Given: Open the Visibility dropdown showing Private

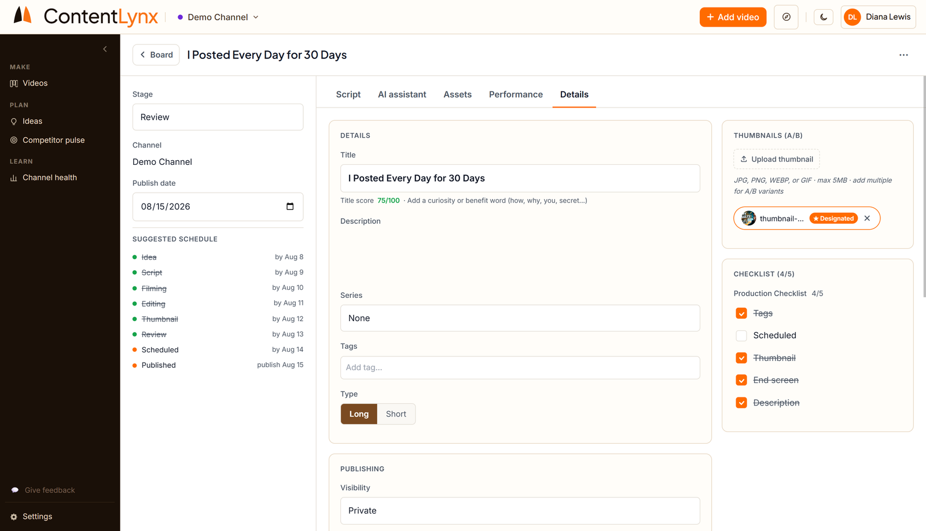Looking at the screenshot, I should [x=520, y=511].
